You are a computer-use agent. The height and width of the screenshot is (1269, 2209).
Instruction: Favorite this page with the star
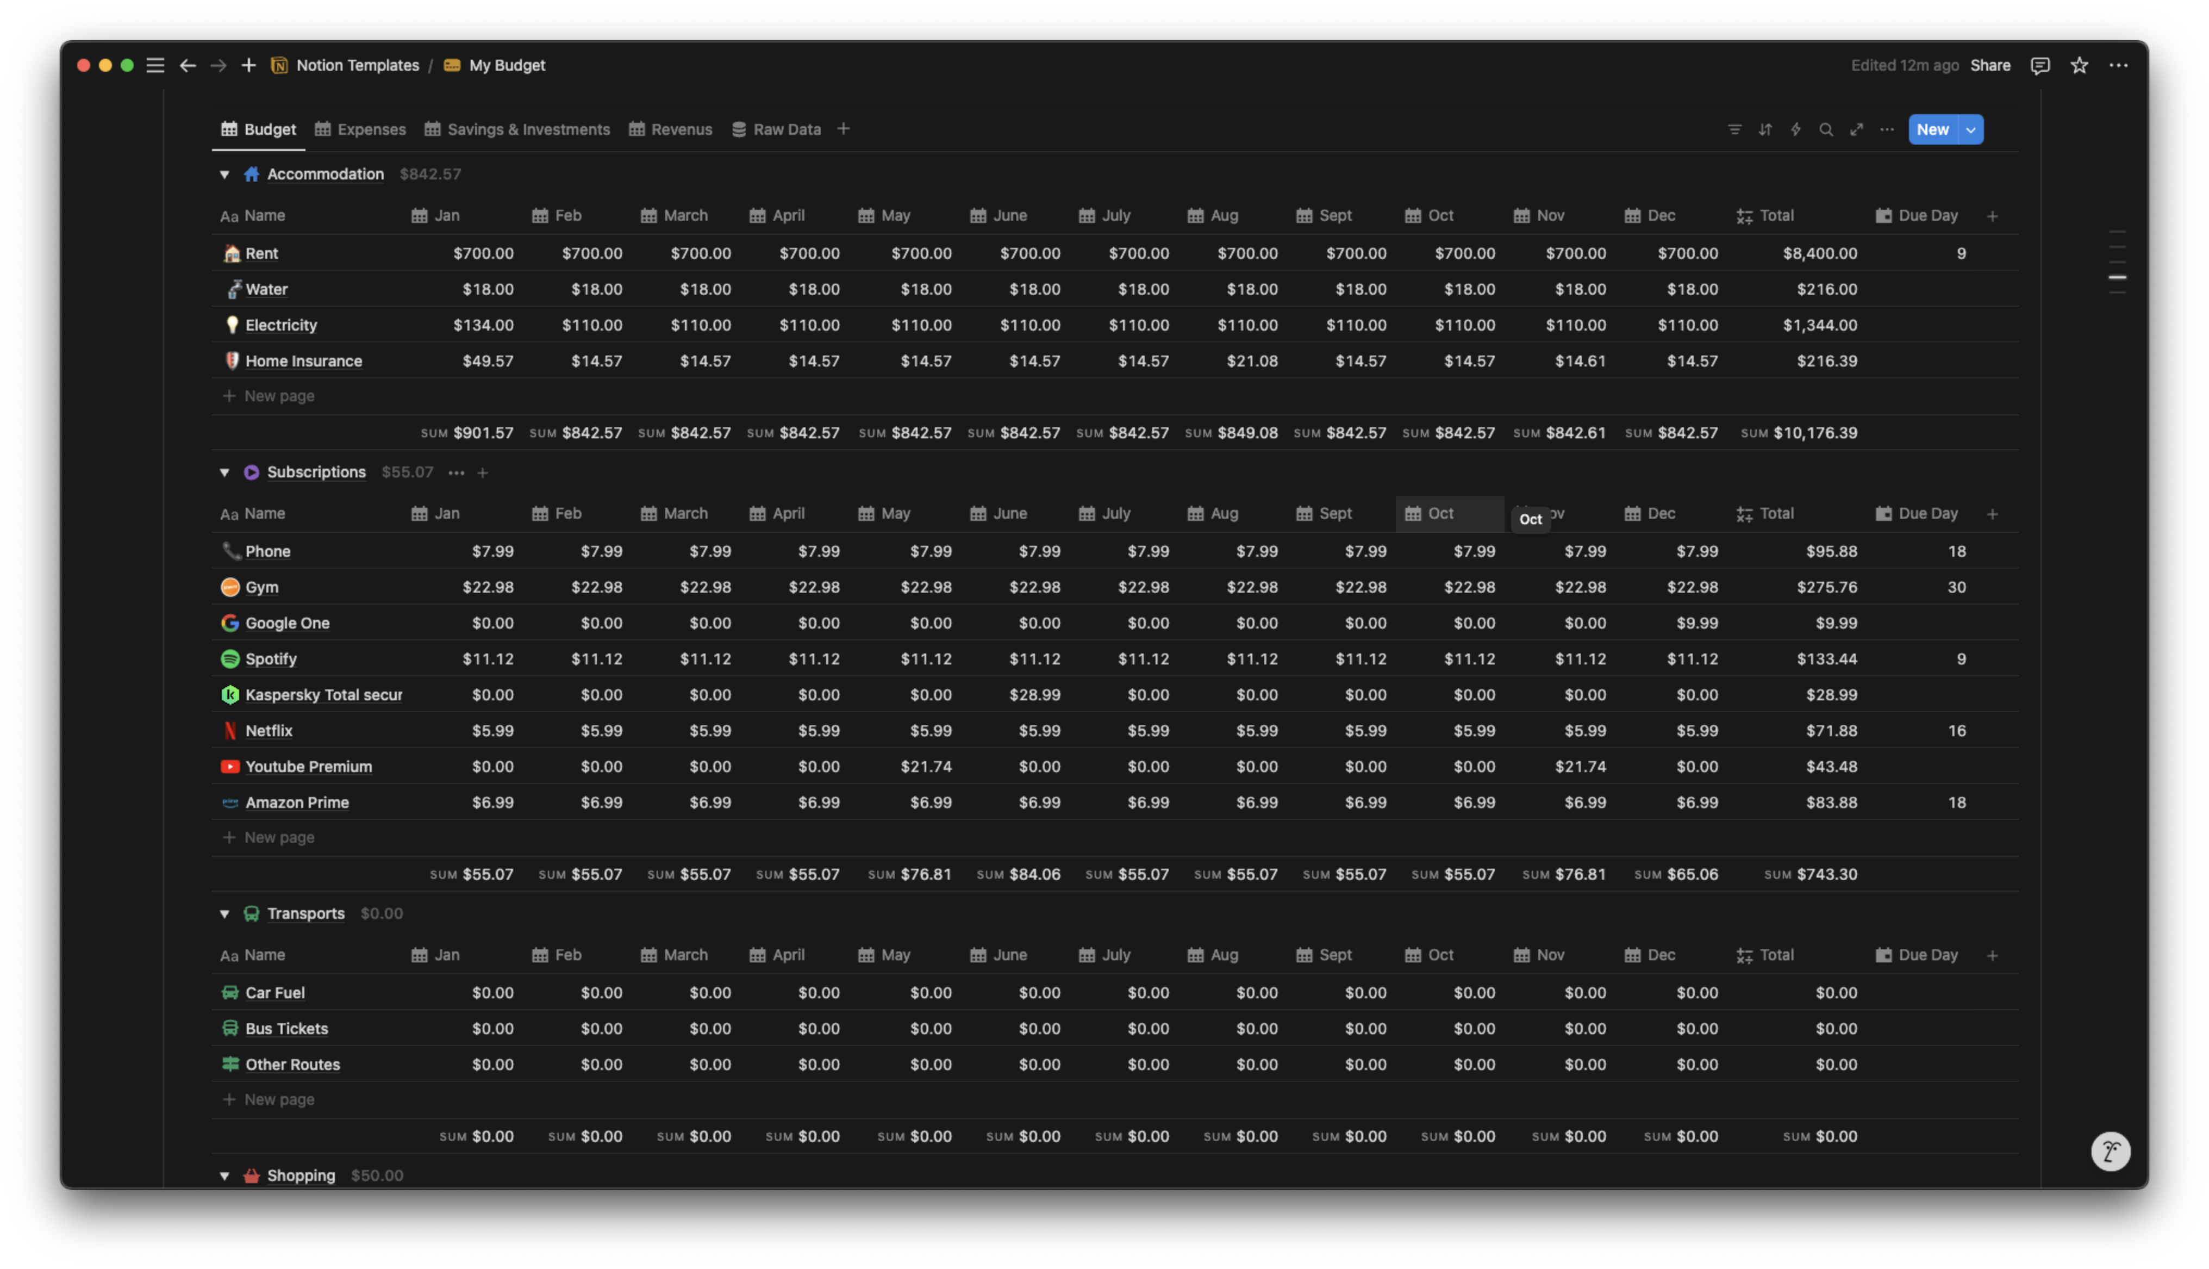pyautogui.click(x=2079, y=65)
